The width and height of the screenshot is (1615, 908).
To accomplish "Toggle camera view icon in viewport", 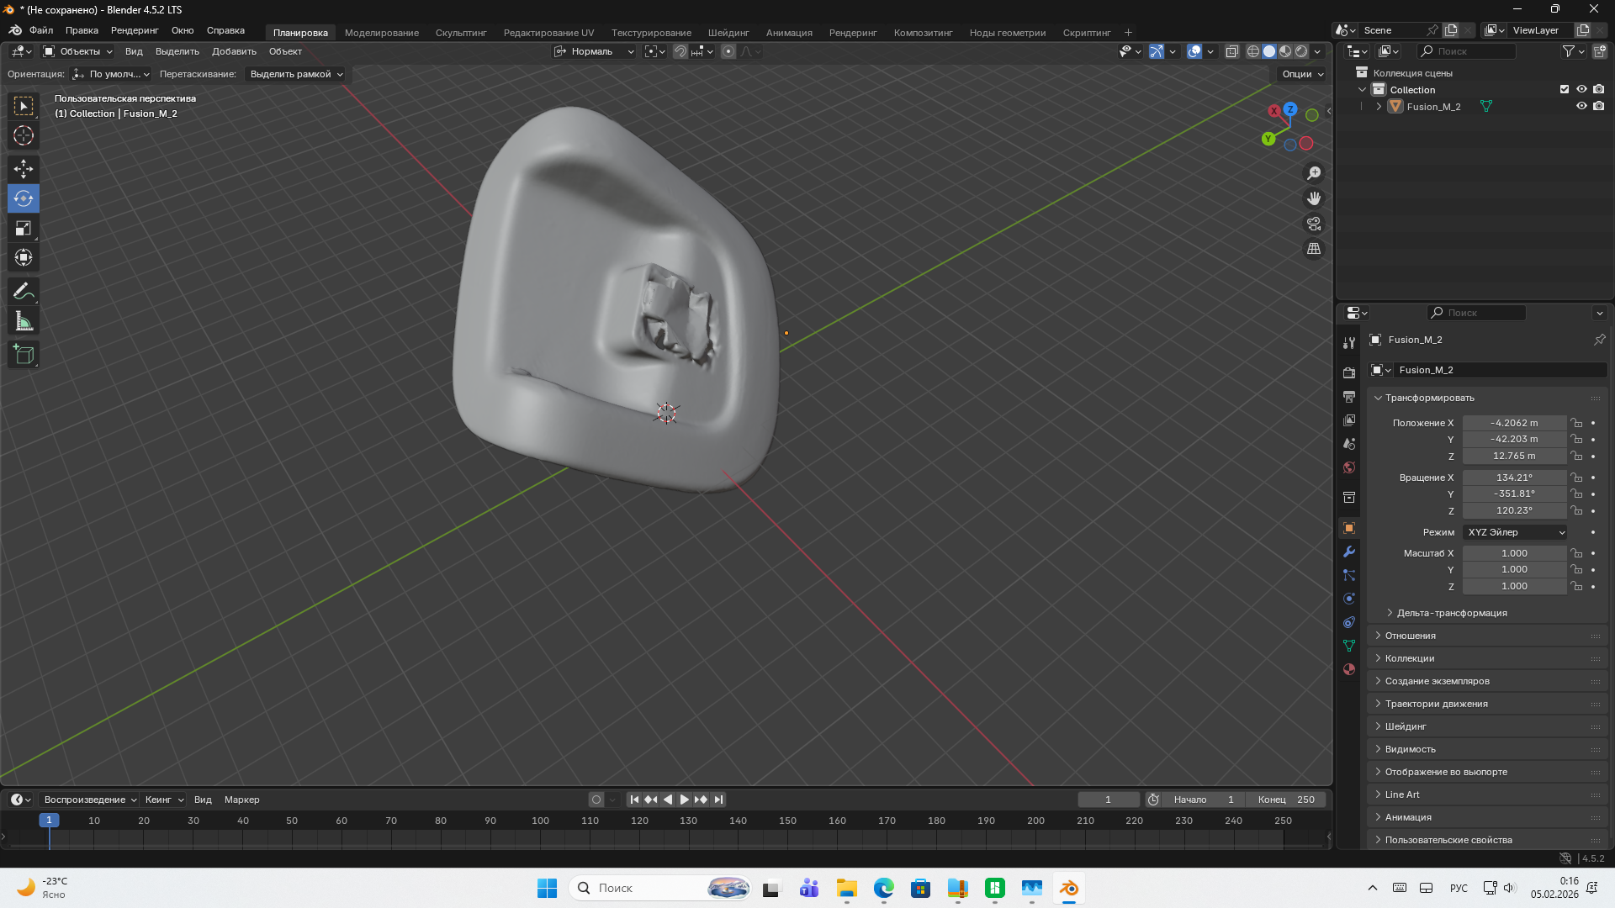I will (x=1314, y=224).
